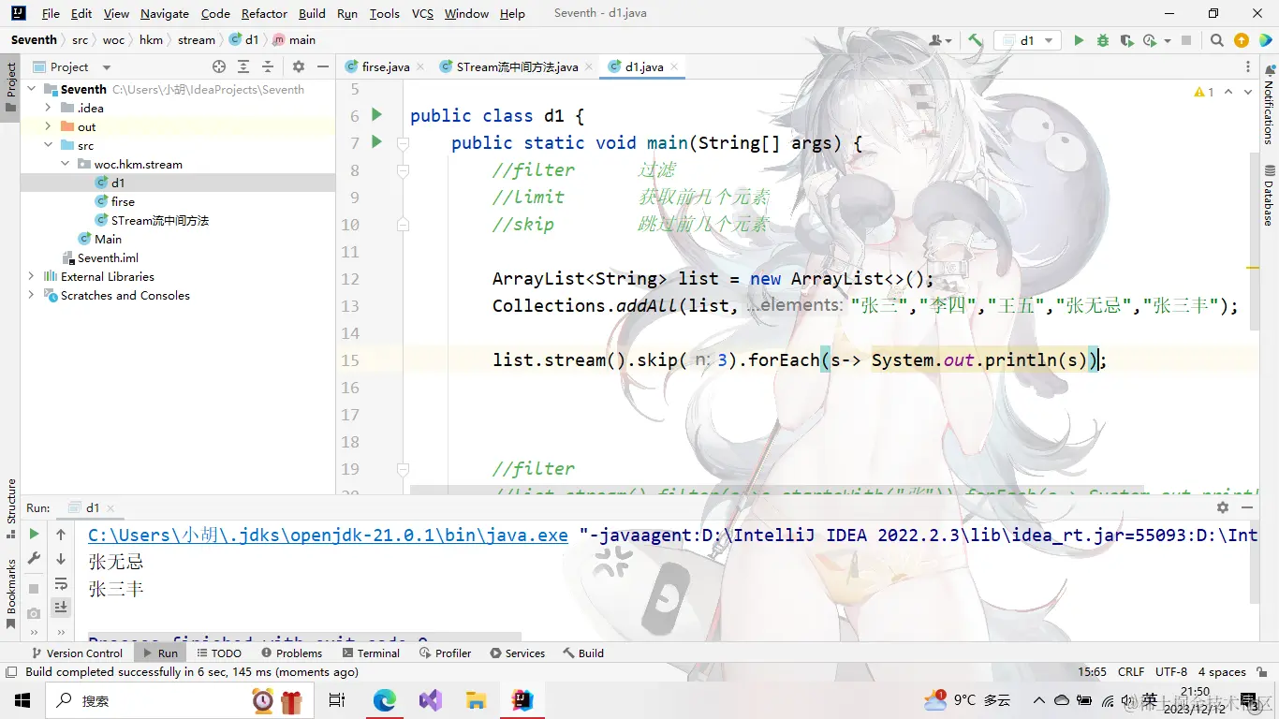
Task: Expand the External Libraries node
Action: (x=32, y=276)
